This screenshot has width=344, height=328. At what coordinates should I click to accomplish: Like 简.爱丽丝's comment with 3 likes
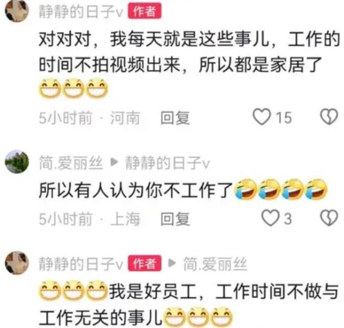270,218
